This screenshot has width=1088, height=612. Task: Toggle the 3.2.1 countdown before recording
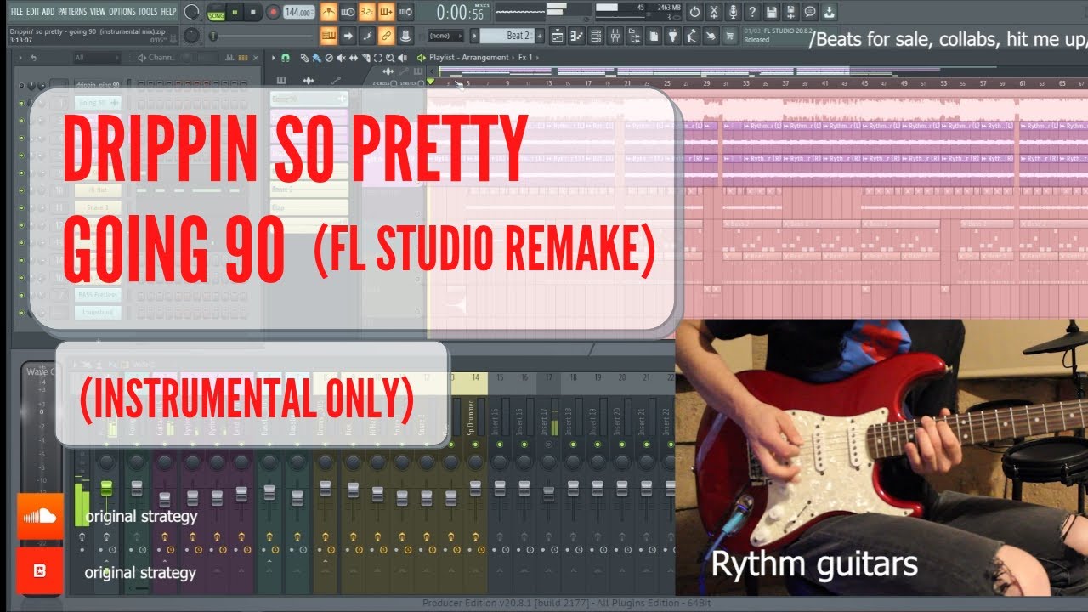pos(367,12)
